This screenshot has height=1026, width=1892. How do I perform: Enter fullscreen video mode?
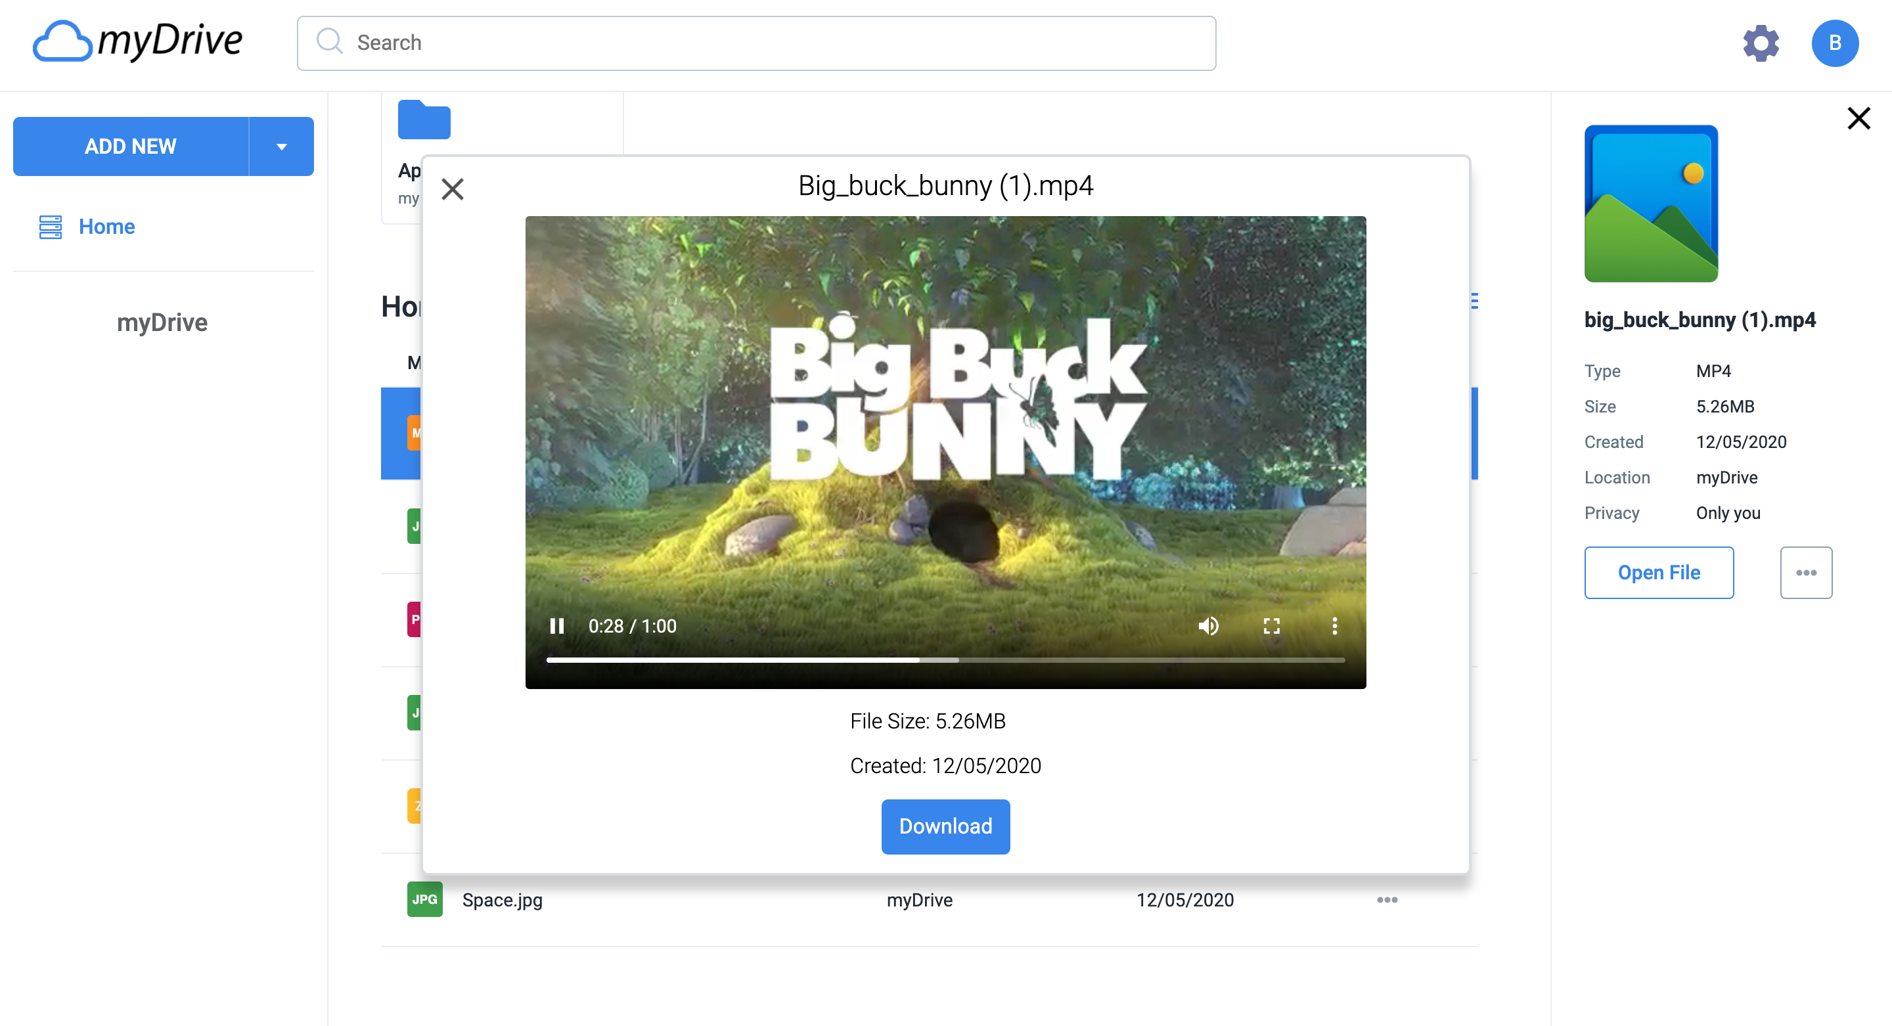tap(1271, 626)
